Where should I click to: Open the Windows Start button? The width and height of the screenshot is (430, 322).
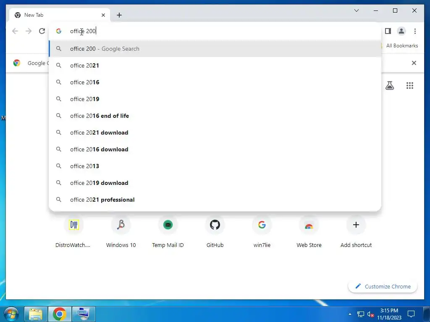click(11, 314)
